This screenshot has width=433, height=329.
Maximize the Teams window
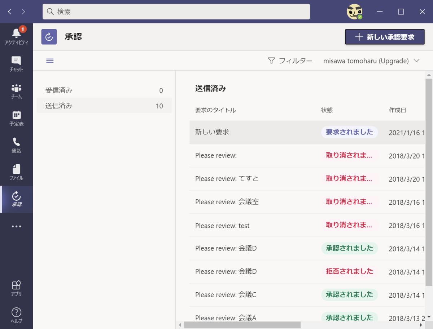401,12
